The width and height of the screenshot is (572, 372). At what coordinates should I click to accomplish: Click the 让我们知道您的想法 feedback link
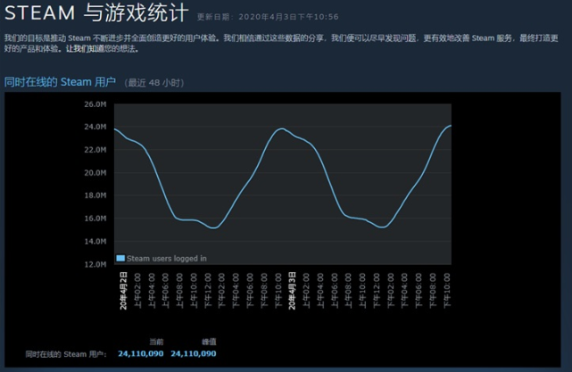point(103,49)
